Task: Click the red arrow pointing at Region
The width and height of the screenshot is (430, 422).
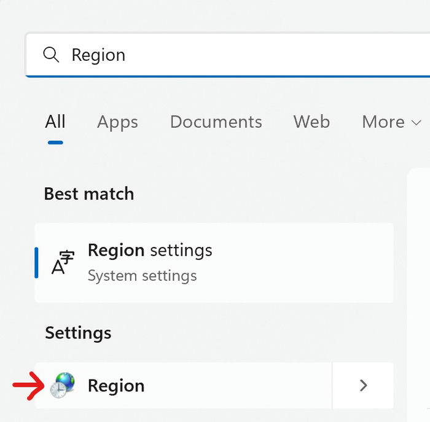Action: pyautogui.click(x=28, y=386)
